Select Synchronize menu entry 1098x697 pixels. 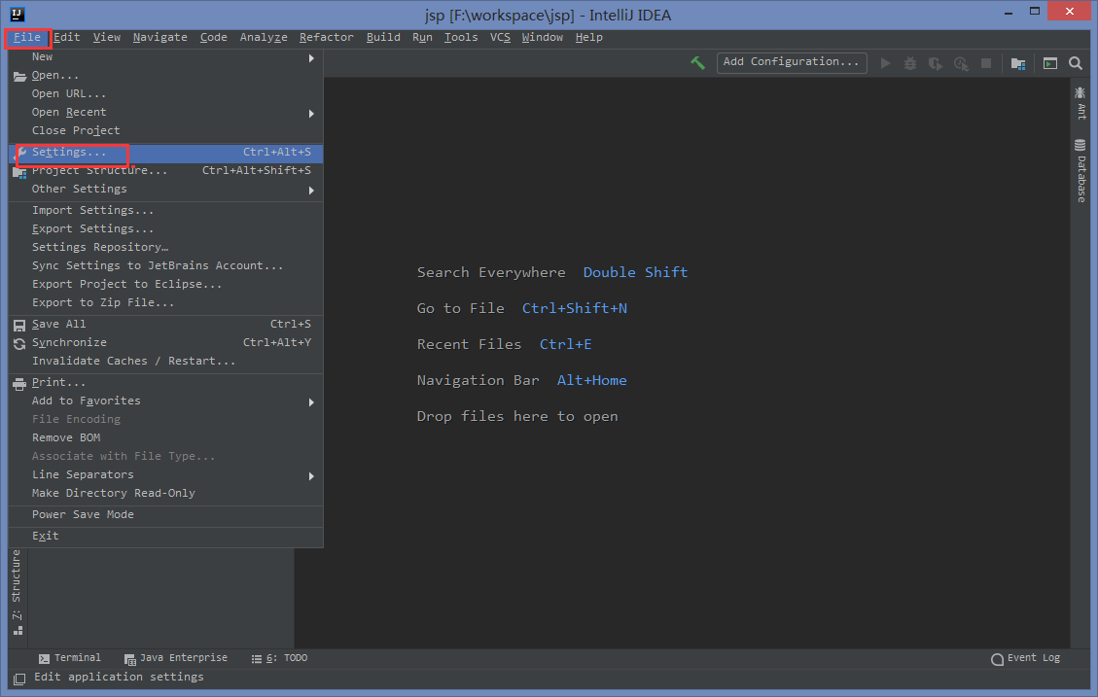point(166,343)
